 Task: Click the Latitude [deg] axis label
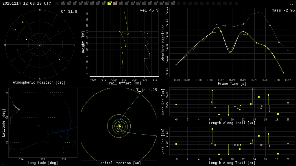[x=3, y=123]
